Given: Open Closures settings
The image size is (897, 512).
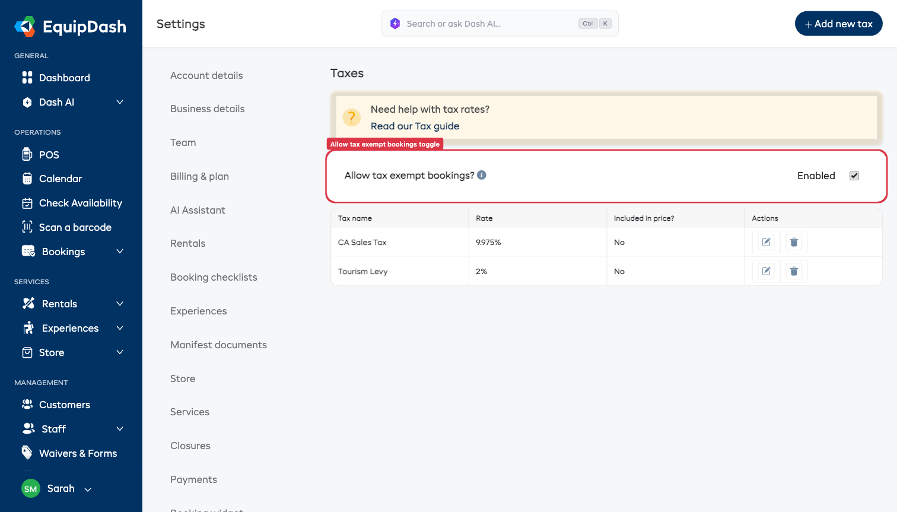Looking at the screenshot, I should click(x=190, y=446).
